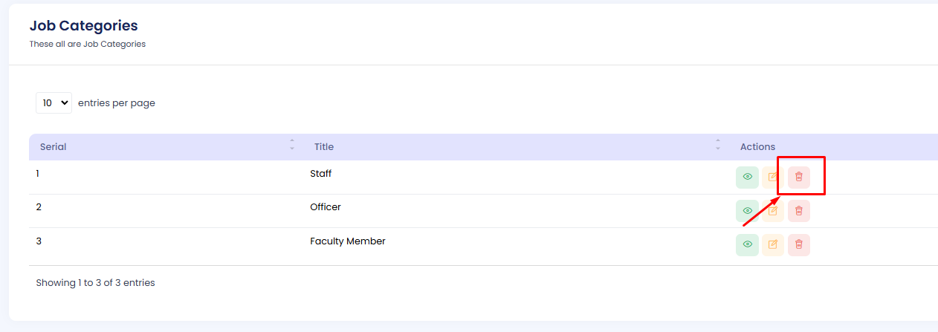View the Staff job category
Viewport: 938px width, 332px height.
(747, 178)
